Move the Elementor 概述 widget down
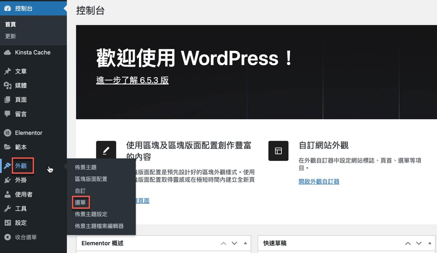The width and height of the screenshot is (437, 253). [234, 243]
